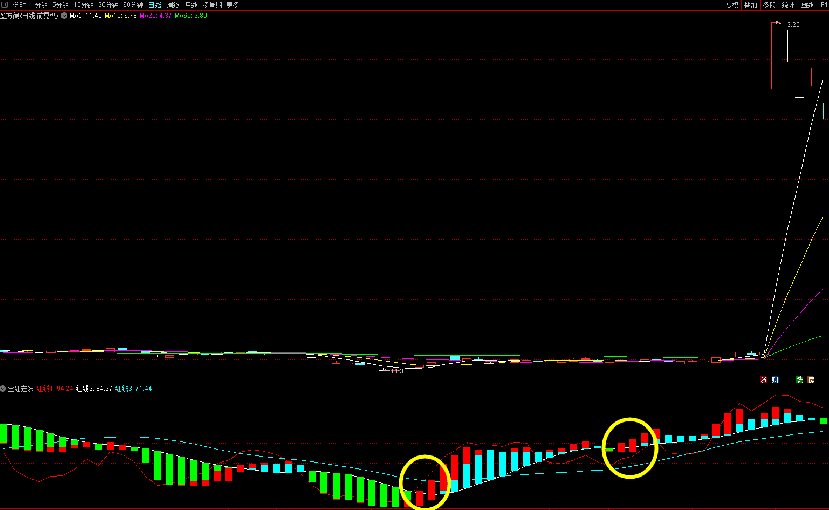Toggle the sidebar panel icon
Image resolution: width=829 pixels, height=510 pixels.
(x=5, y=5)
